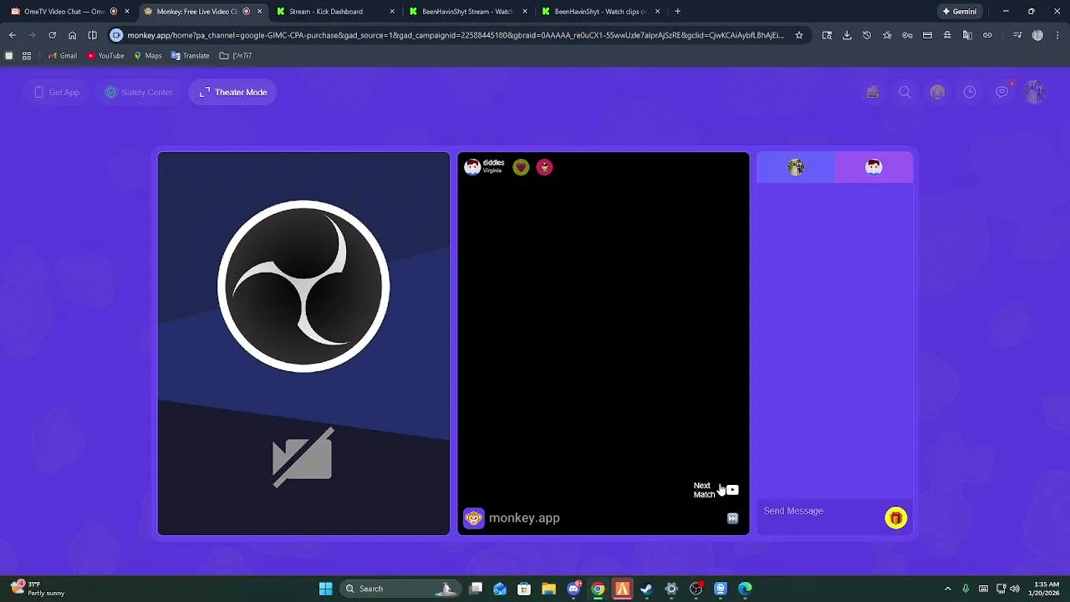Toggle the disabled camera icon
Image resolution: width=1070 pixels, height=602 pixels.
click(303, 457)
